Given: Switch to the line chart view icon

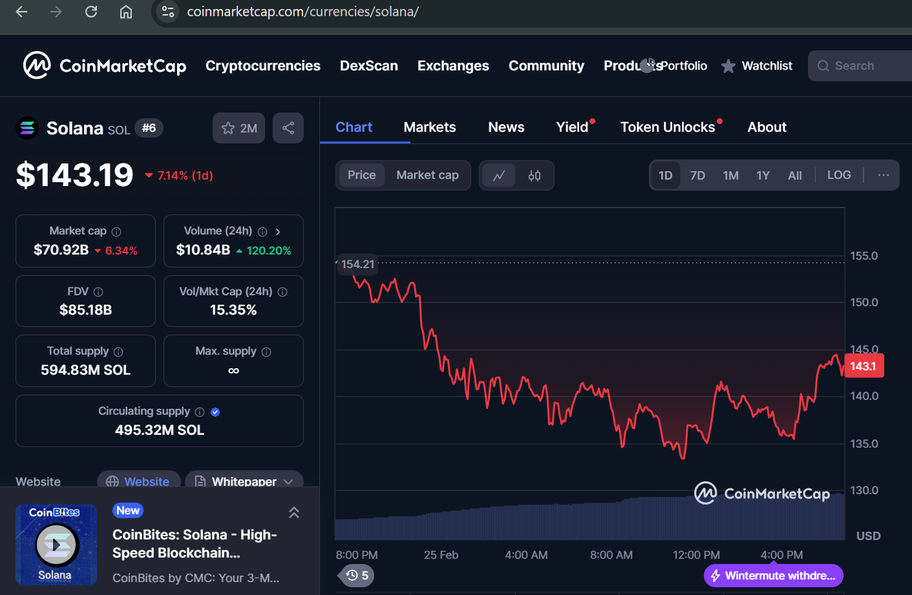Looking at the screenshot, I should tap(499, 176).
